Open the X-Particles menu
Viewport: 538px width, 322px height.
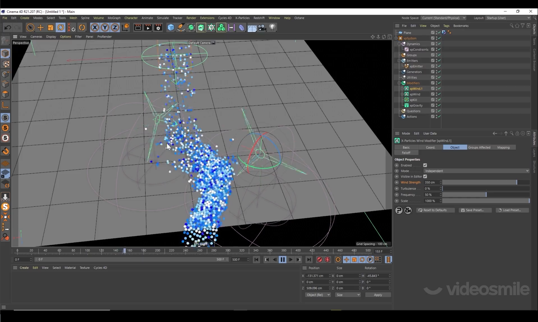point(242,18)
